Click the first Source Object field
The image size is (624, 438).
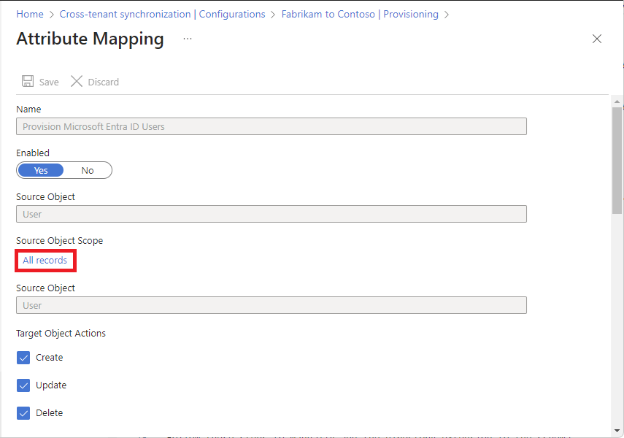coord(271,214)
